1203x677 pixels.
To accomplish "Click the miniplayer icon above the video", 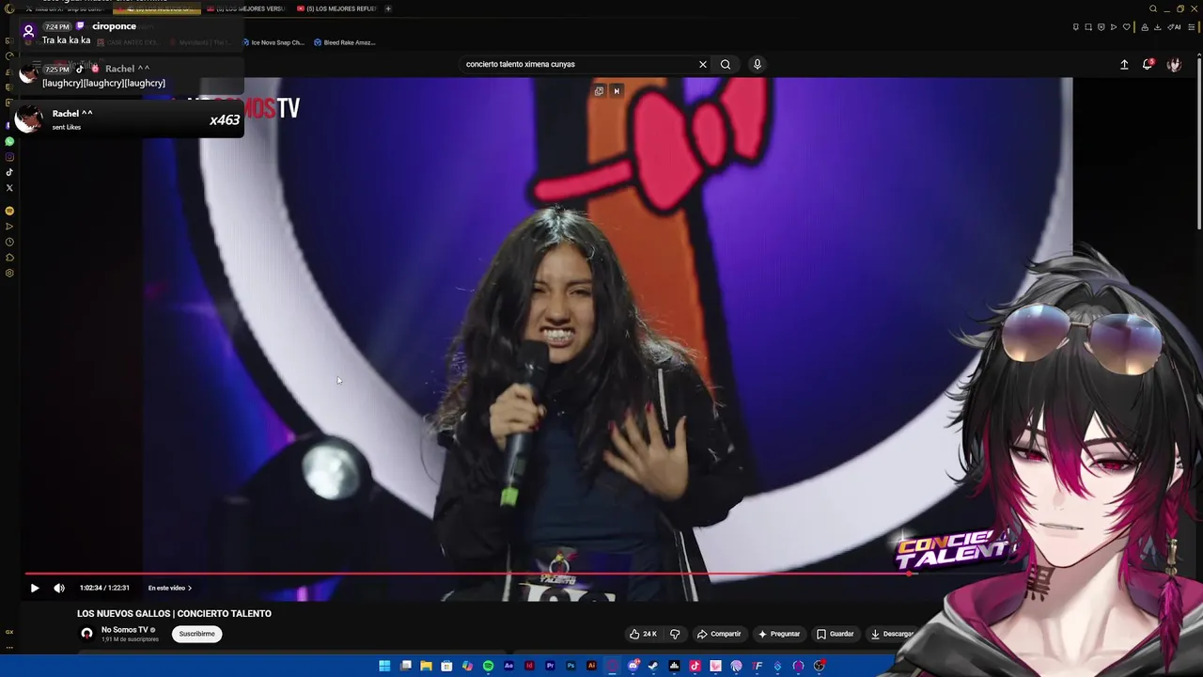I will pos(599,91).
